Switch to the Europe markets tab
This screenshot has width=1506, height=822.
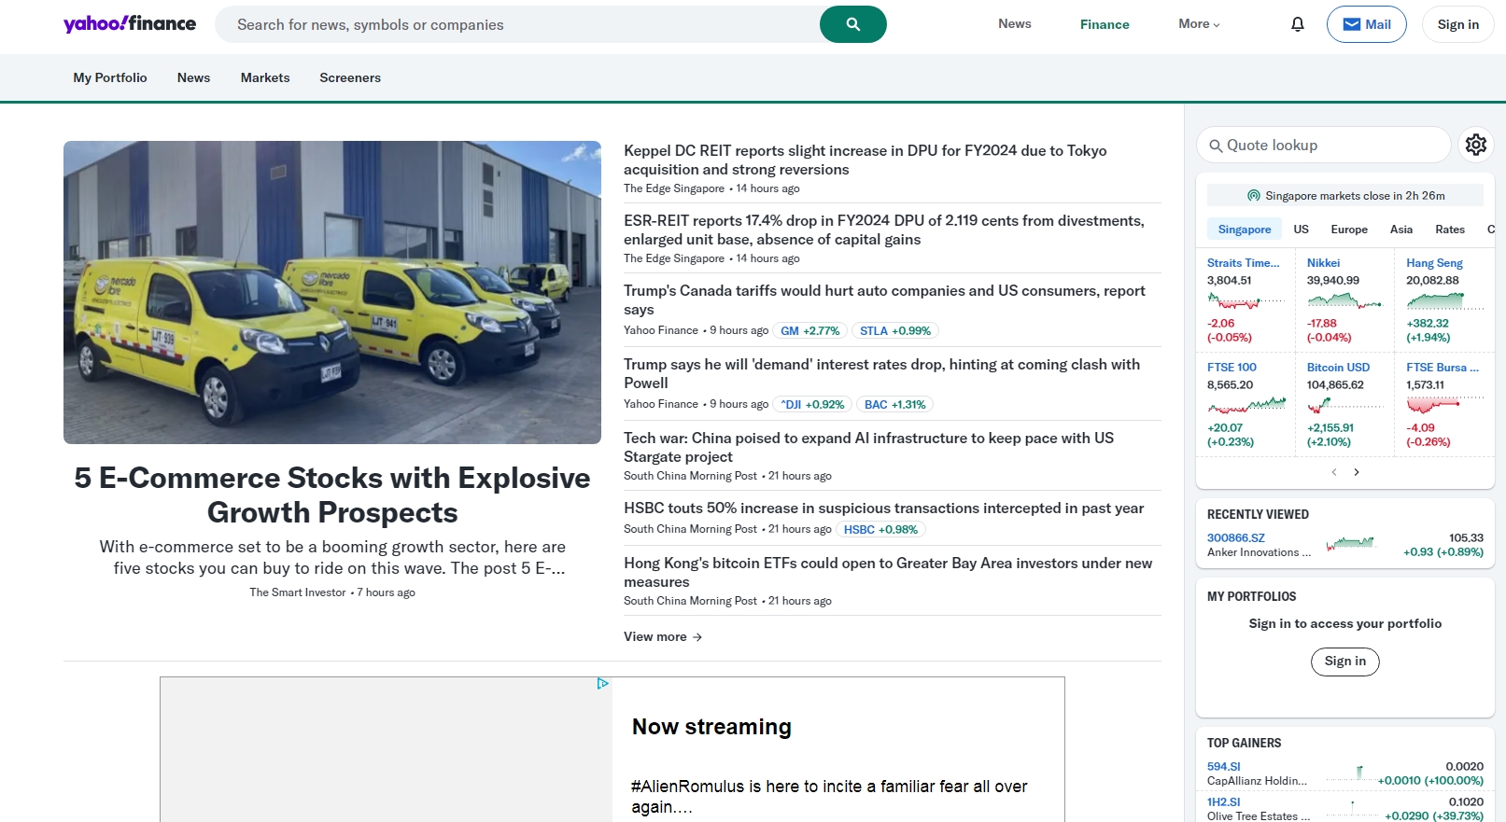pos(1348,230)
